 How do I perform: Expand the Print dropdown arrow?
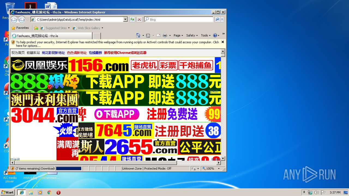click(x=170, y=35)
